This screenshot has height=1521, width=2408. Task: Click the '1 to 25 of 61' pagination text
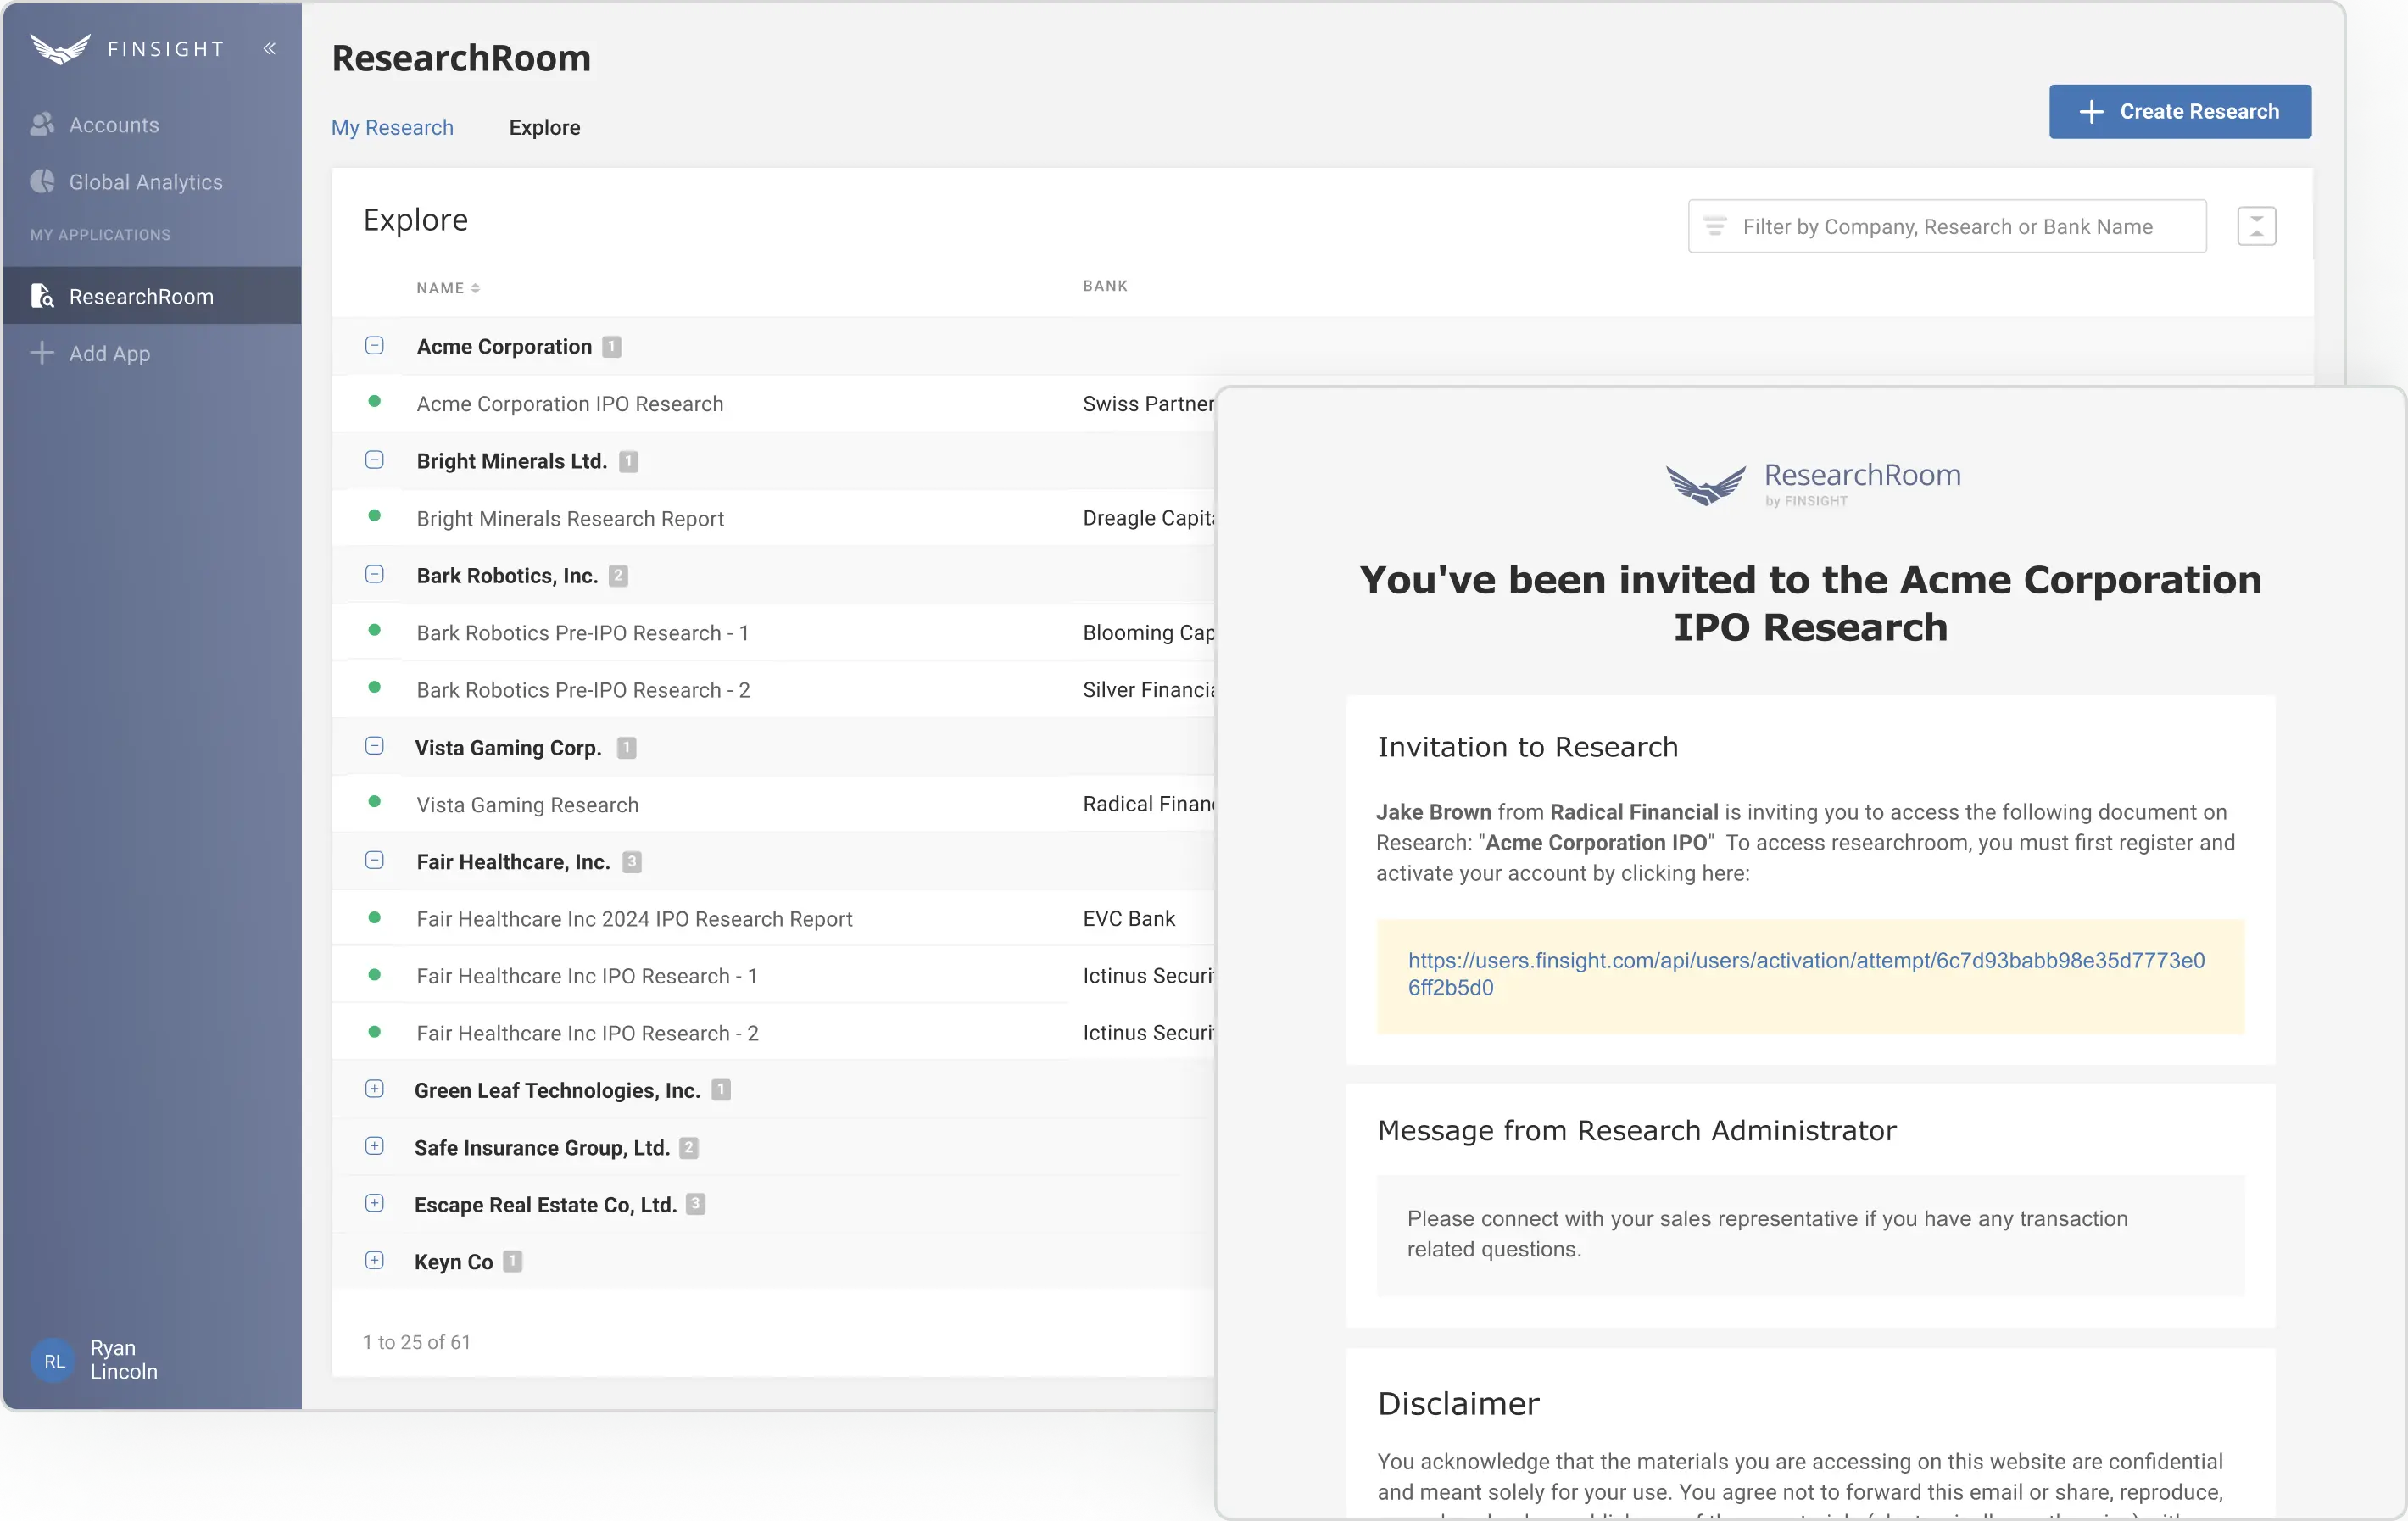click(416, 1342)
